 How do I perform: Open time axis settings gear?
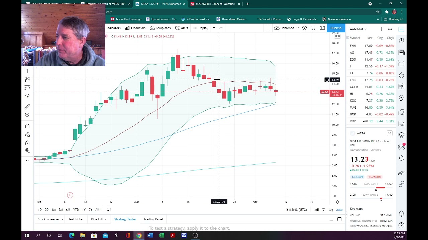click(337, 202)
